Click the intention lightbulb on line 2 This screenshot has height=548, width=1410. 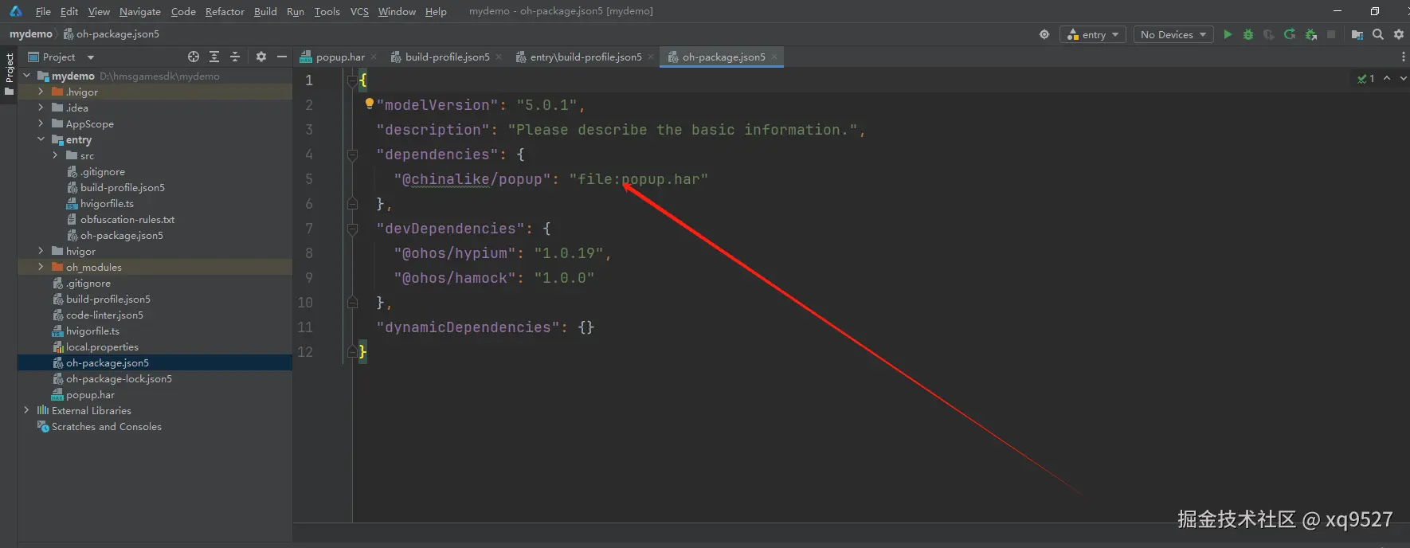point(369,104)
